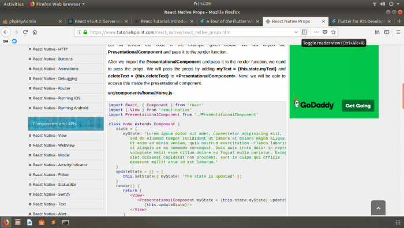Click the page vertical scrollbar
404x228 pixels.
pyautogui.click(x=403, y=96)
